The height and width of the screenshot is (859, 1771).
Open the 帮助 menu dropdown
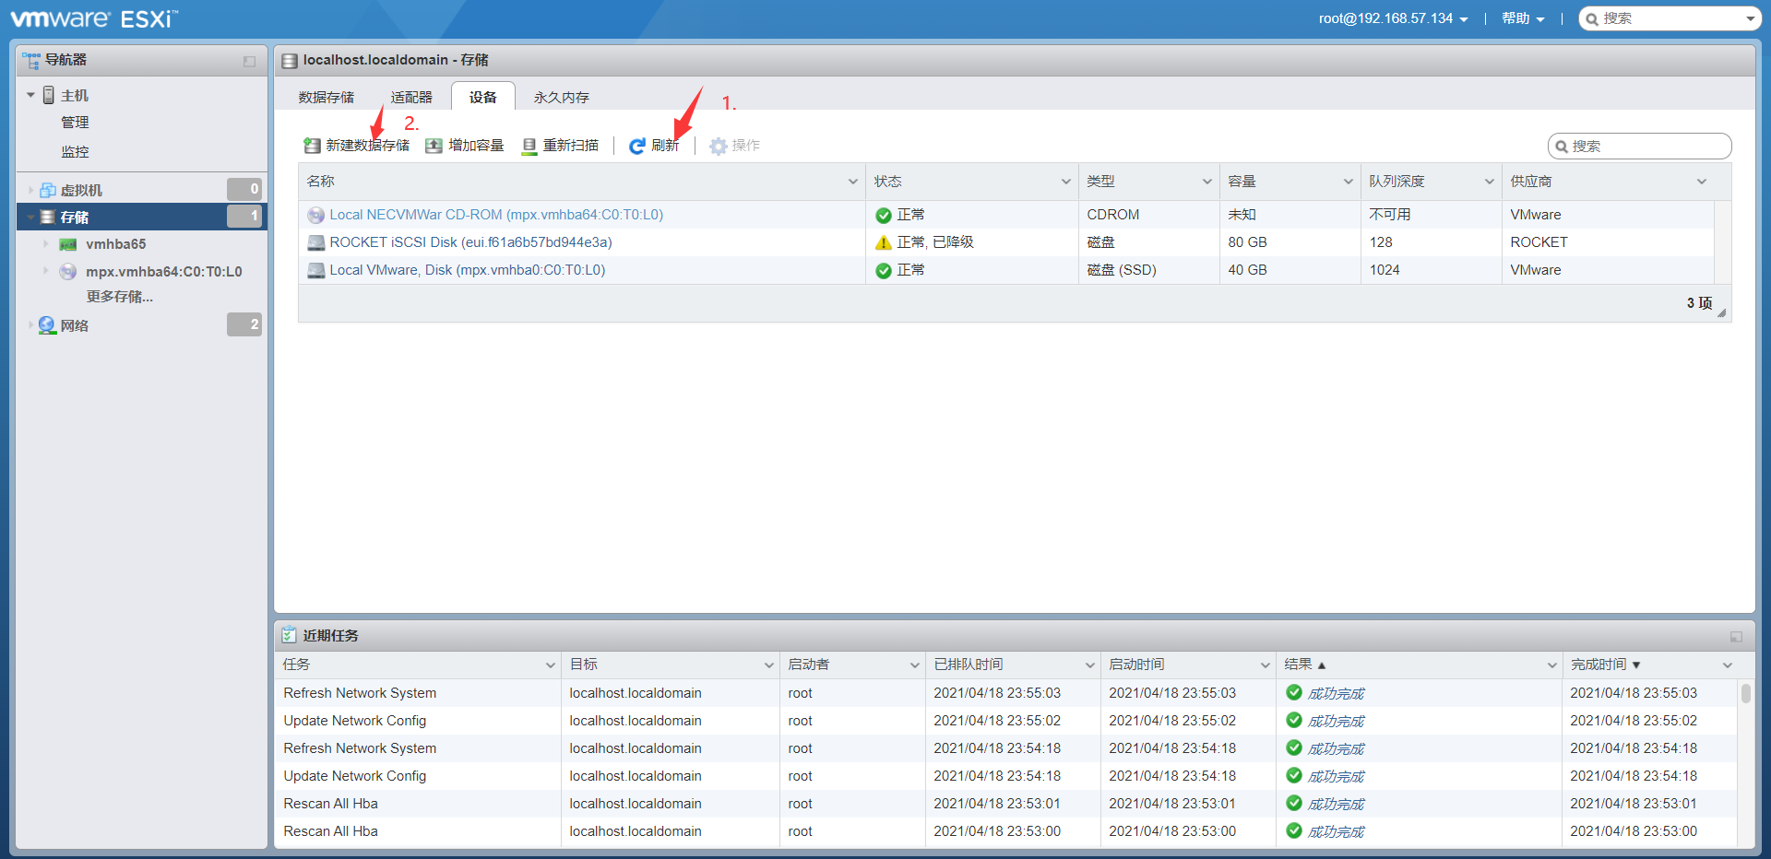click(1523, 18)
